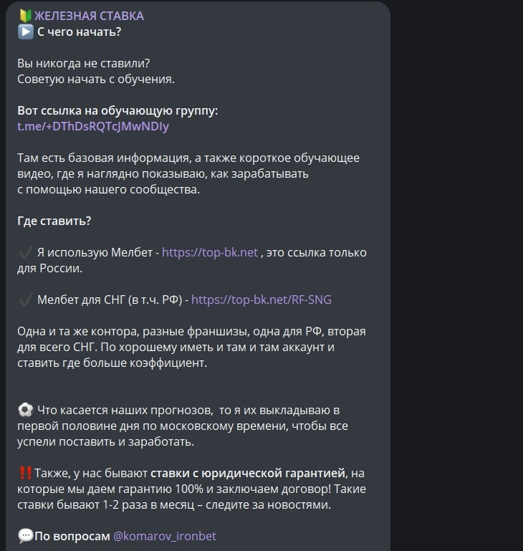
Task: Click the paragraph starting Одна и та же контора
Action: tap(191, 348)
